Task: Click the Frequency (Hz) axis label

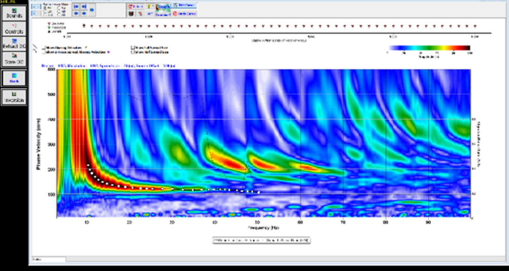Action: [263, 228]
